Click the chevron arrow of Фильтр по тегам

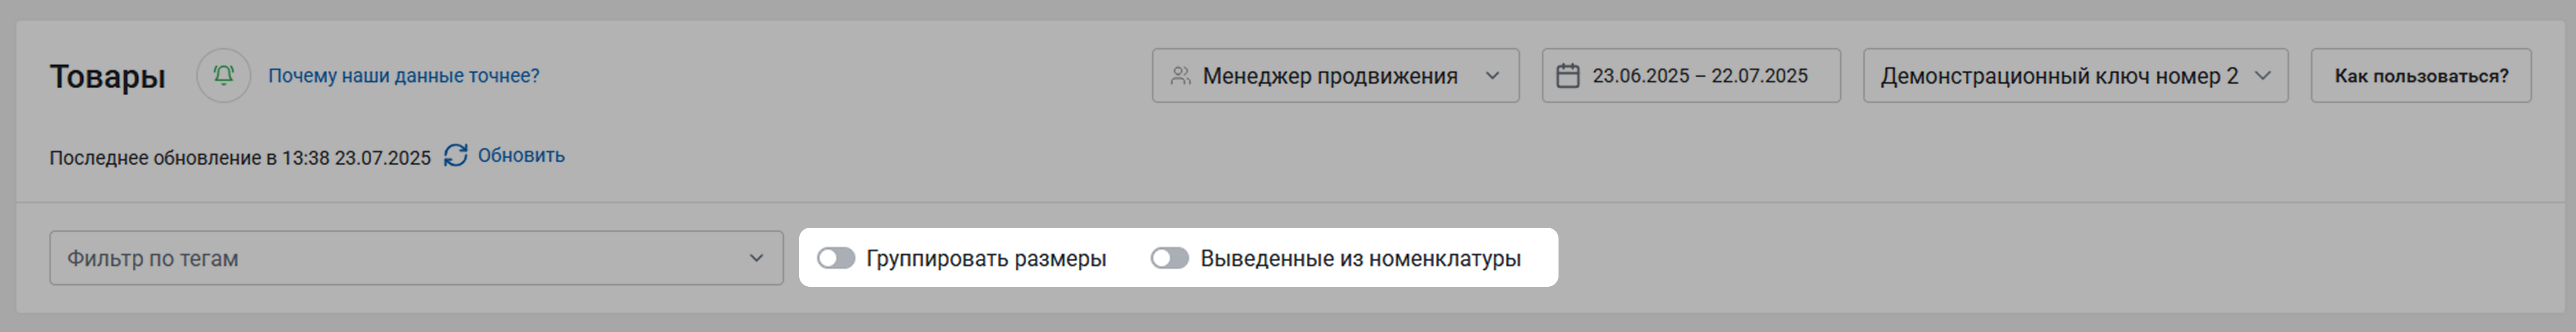coord(756,258)
